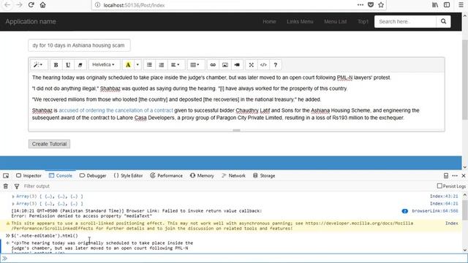Click the address bar URL localhost:50136/Post/Index
Screen dimensions: 468x263
coord(134,5)
